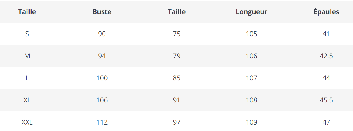Click the shoulder value 42.5 for size M

point(326,56)
